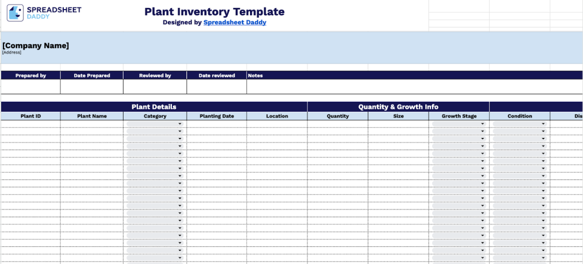The height and width of the screenshot is (264, 583).
Task: Click the [Company Name] placeholder cell
Action: tap(36, 45)
